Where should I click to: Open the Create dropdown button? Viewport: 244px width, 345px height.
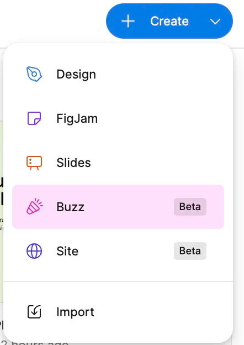pyautogui.click(x=169, y=21)
